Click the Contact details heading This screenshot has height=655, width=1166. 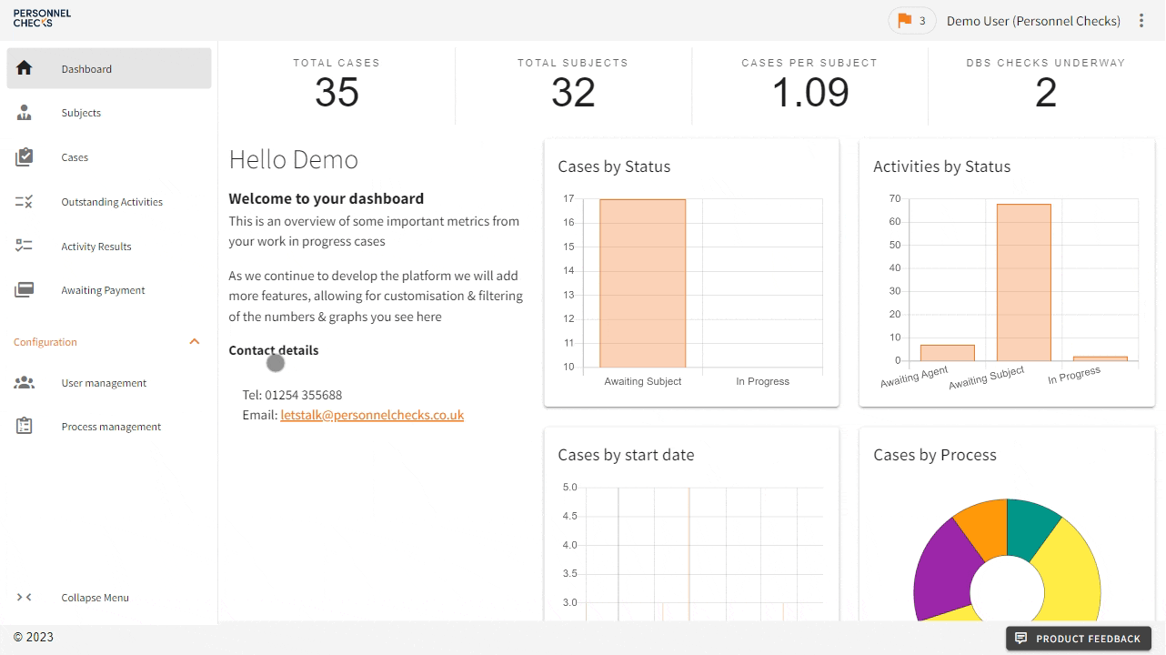click(x=274, y=350)
